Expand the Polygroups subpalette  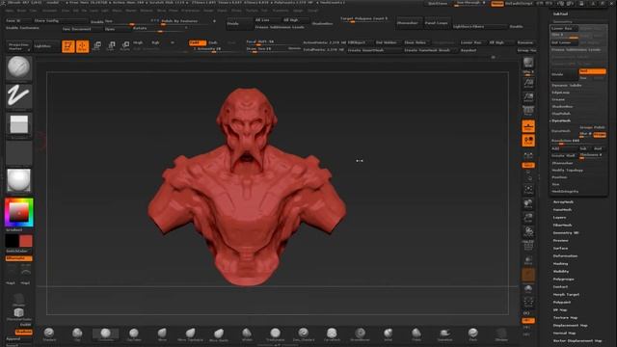(563, 279)
